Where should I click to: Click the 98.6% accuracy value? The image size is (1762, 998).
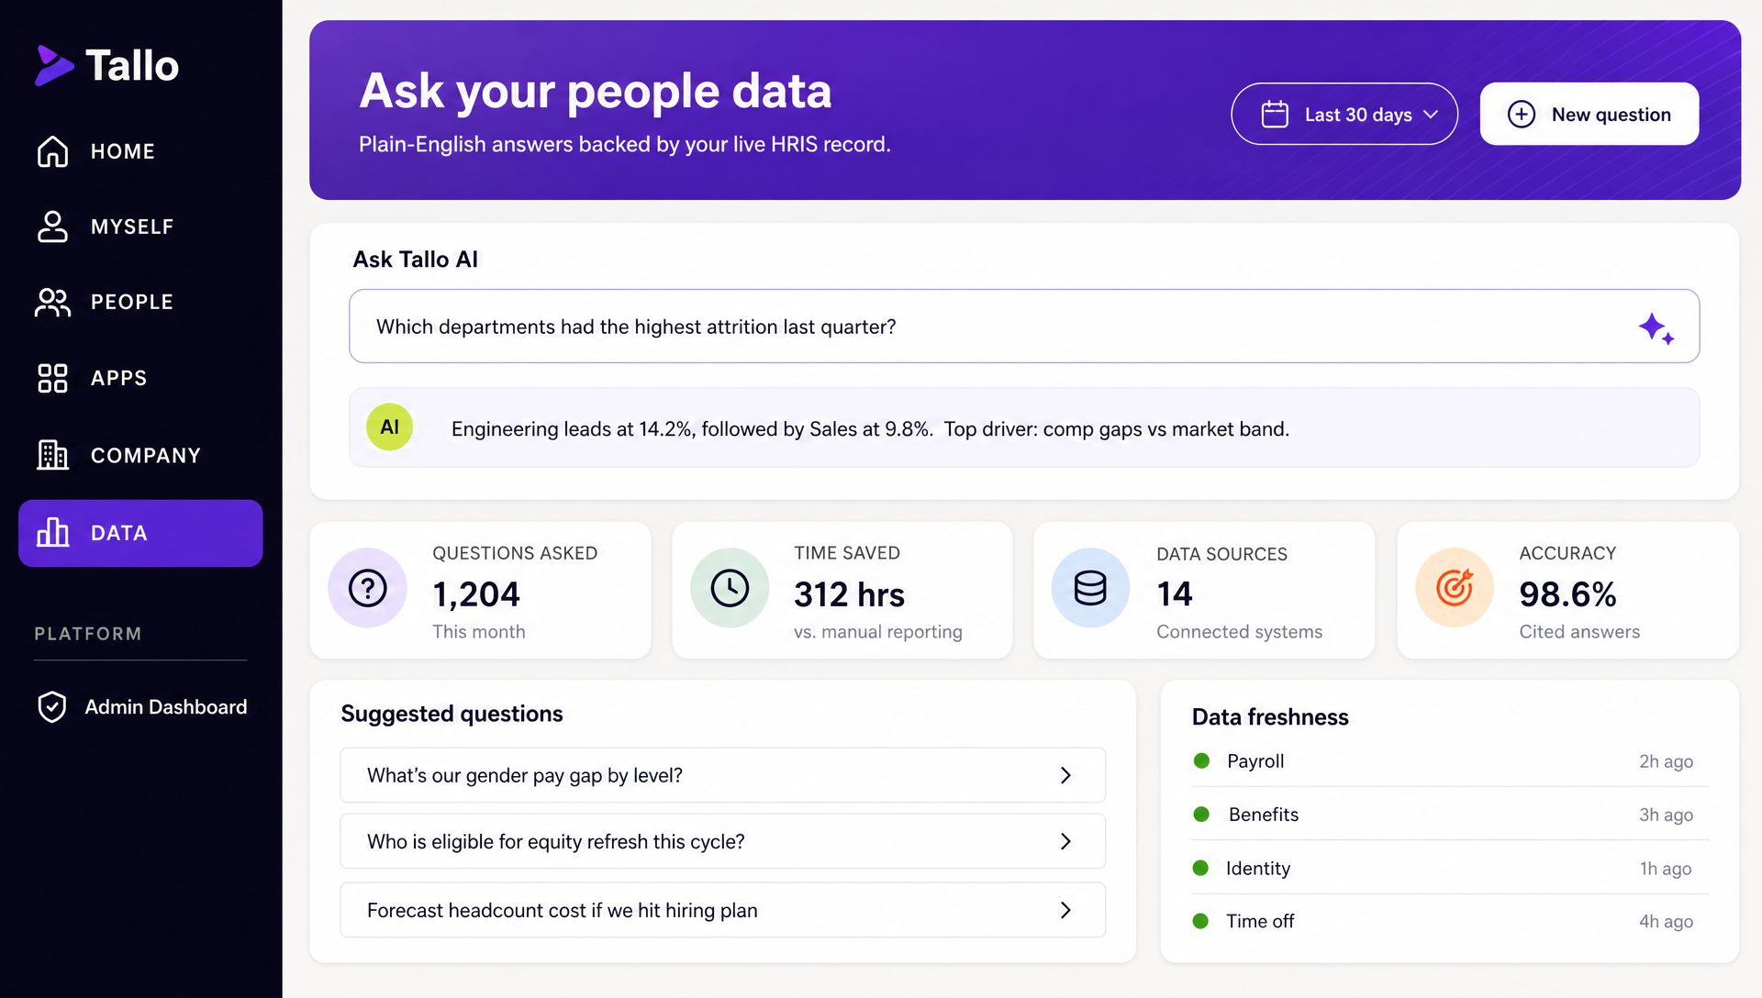point(1567,594)
